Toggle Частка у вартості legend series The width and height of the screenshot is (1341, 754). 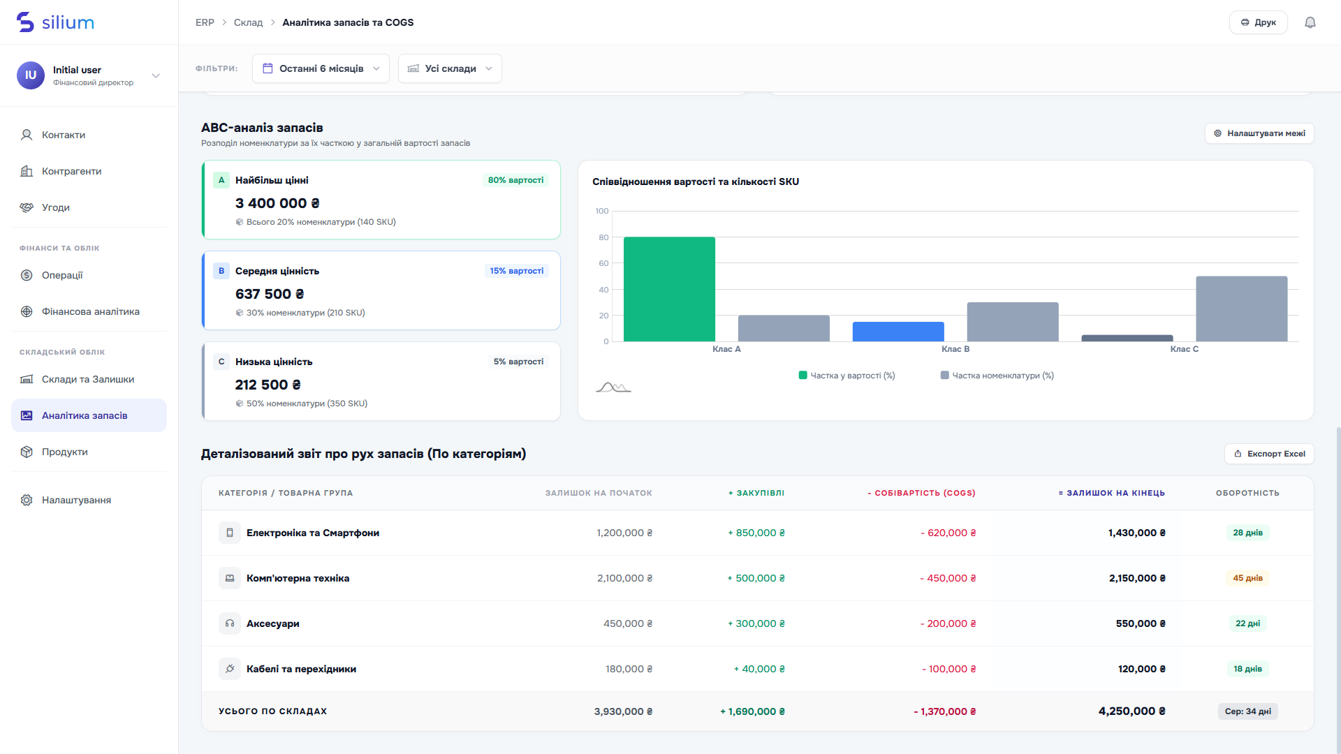point(847,376)
